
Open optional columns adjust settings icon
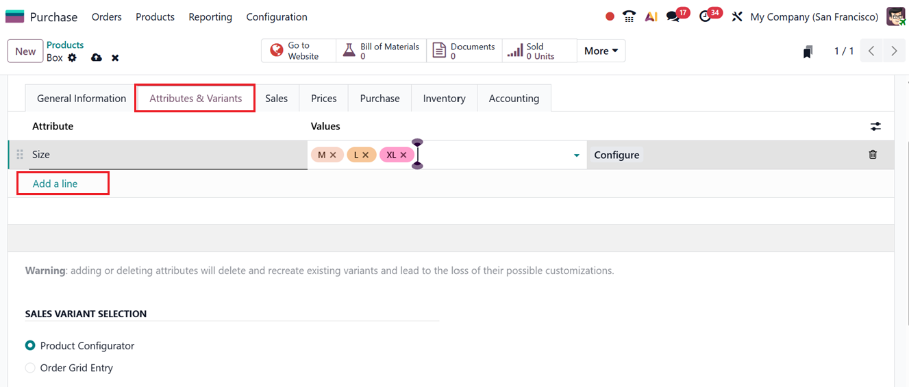pyautogui.click(x=875, y=127)
